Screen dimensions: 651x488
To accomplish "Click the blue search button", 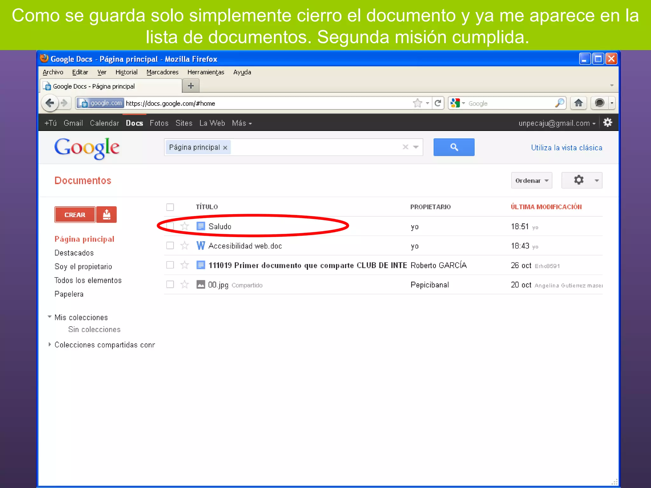I will (x=454, y=147).
